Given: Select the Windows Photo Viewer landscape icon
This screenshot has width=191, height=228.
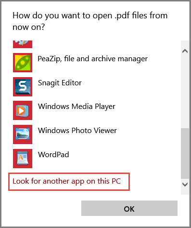Looking at the screenshot, I should click(x=23, y=134).
